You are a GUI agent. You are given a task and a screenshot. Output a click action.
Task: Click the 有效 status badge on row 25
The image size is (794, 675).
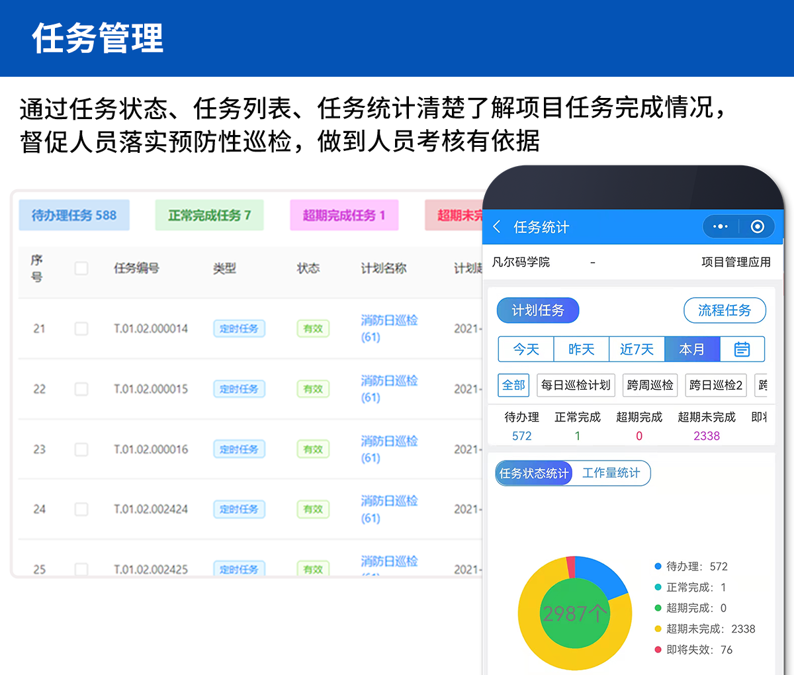(312, 569)
